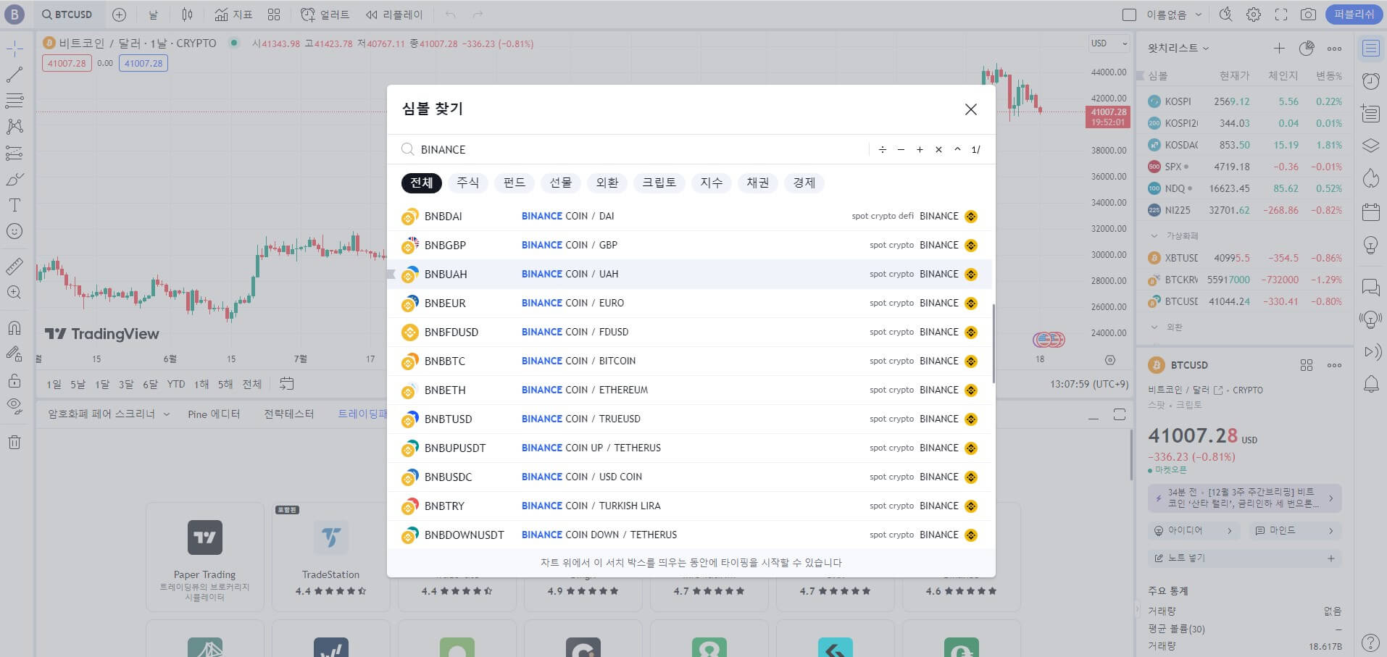This screenshot has width=1387, height=657.
Task: Open the 아이디어 link in details
Action: click(1193, 530)
